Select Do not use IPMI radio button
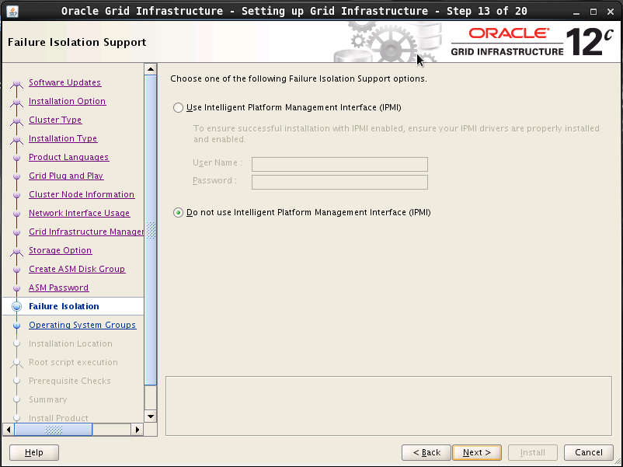623x467 pixels. [x=179, y=213]
